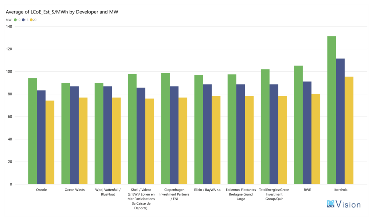This screenshot has width=373, height=221.
Task: Click the Oceole axis label
Action: (42, 190)
